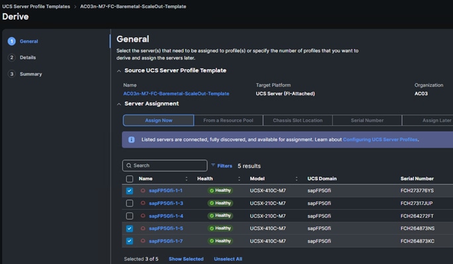
Task: Click serial number FCH273776YS
Action: coord(417,191)
